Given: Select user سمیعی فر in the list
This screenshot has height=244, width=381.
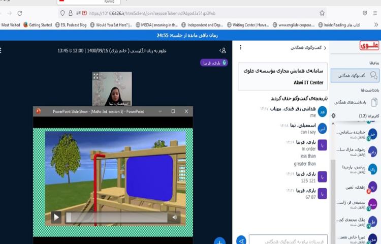Looking at the screenshot, I should [356, 204].
